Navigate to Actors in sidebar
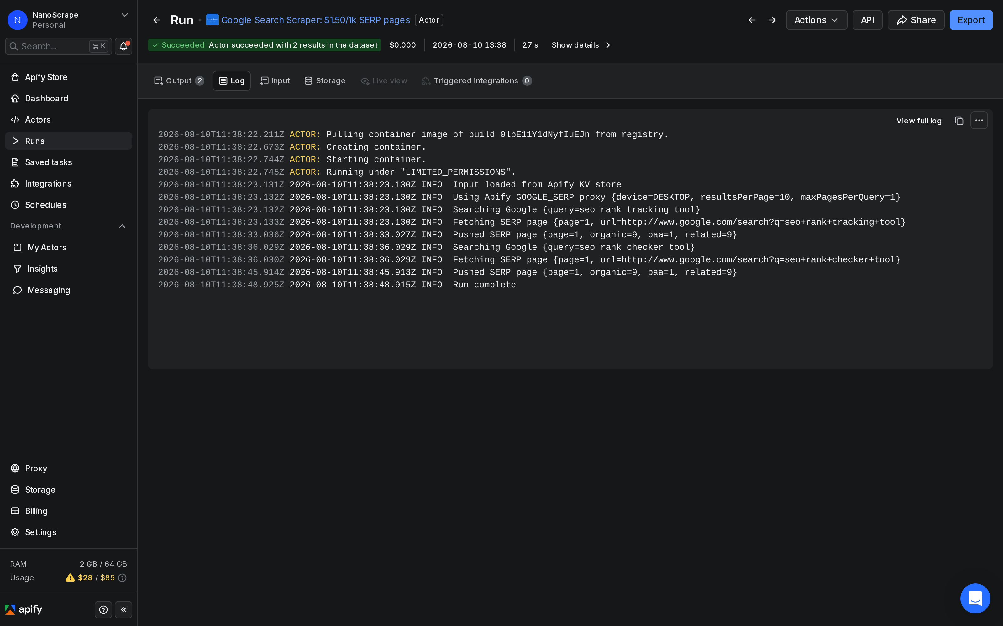 click(x=68, y=120)
